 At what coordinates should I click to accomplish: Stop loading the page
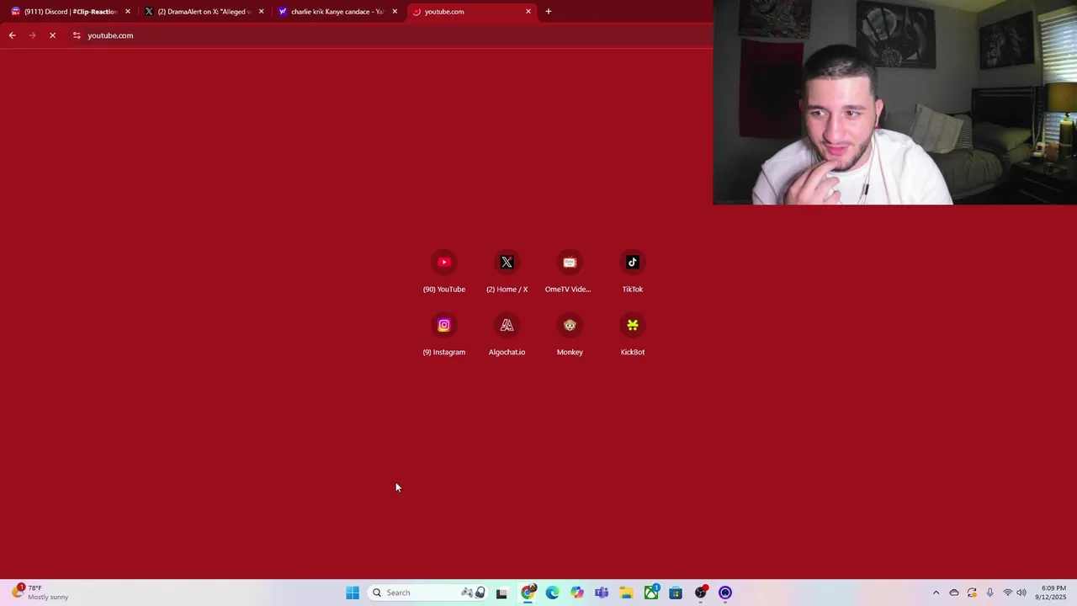pyautogui.click(x=52, y=35)
